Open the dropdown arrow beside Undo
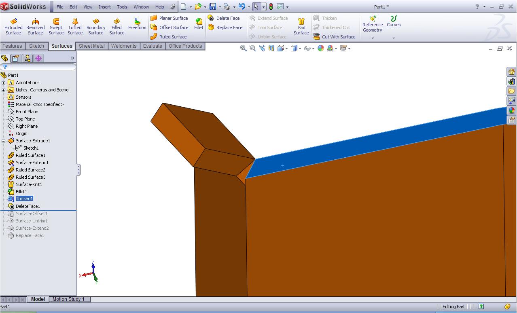Image resolution: width=517 pixels, height=313 pixels. [249, 7]
